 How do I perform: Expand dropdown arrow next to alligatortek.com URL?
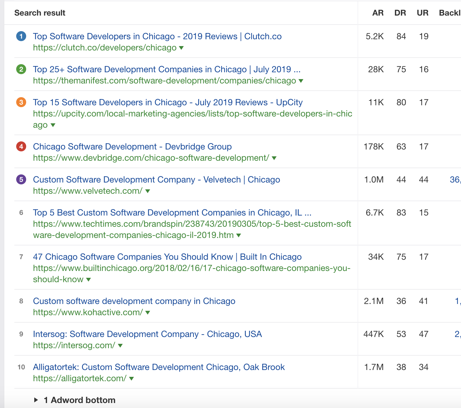click(x=131, y=379)
